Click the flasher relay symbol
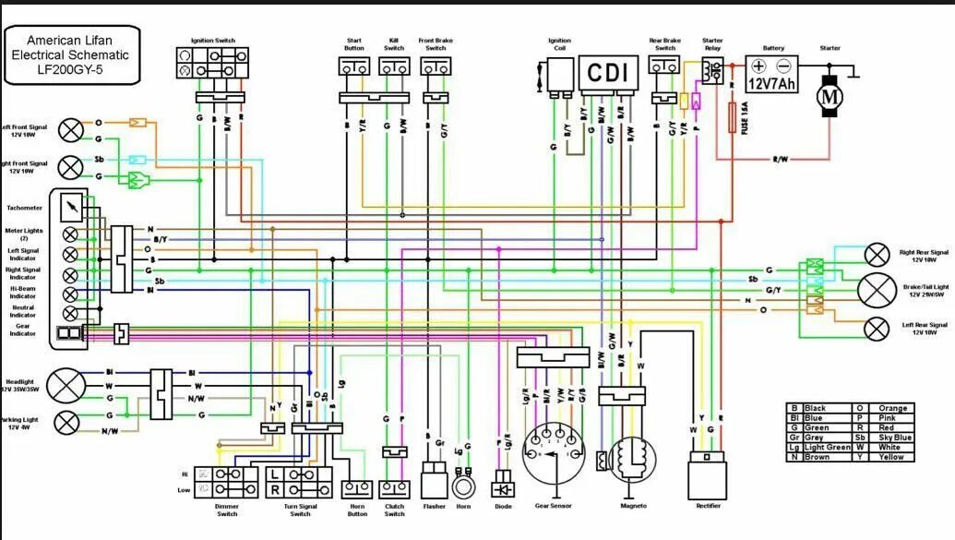This screenshot has width=955, height=540. click(x=435, y=480)
